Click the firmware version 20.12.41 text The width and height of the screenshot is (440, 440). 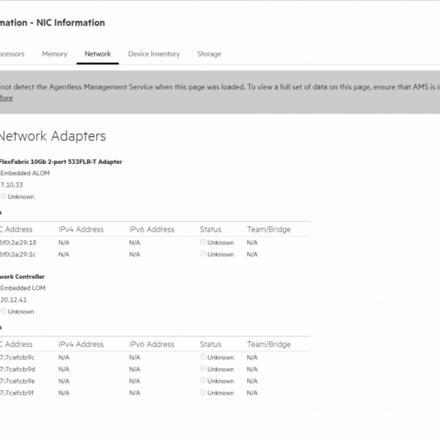pos(14,299)
